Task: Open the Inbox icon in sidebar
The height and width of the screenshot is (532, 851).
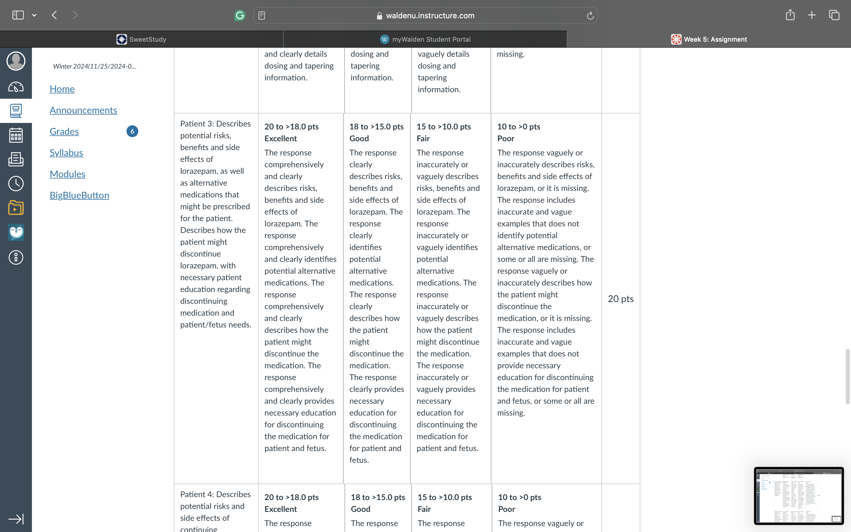Action: (16, 159)
